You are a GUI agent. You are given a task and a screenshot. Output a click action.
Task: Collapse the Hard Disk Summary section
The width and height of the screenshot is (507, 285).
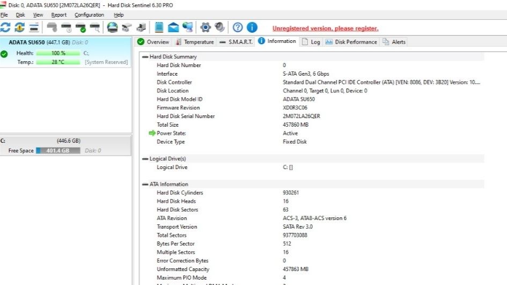coord(145,56)
